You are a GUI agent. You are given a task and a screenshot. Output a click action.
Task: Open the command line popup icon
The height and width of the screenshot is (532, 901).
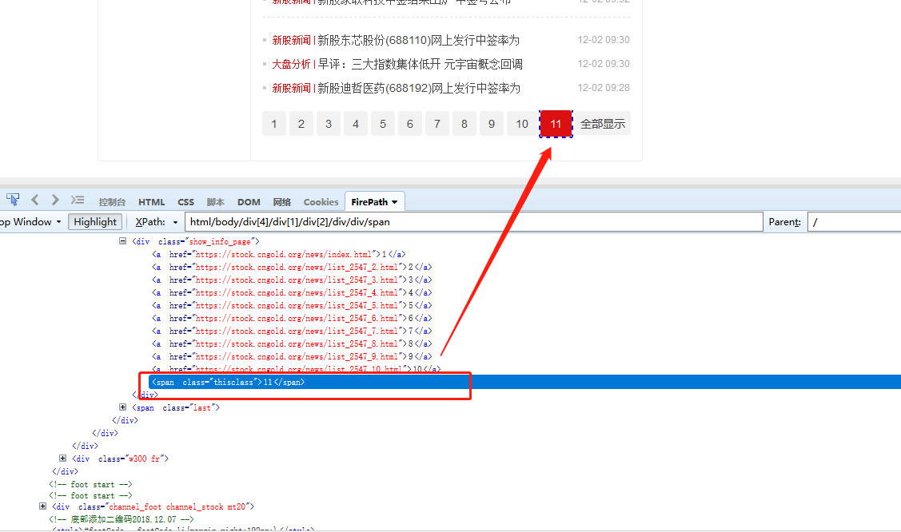(x=78, y=200)
